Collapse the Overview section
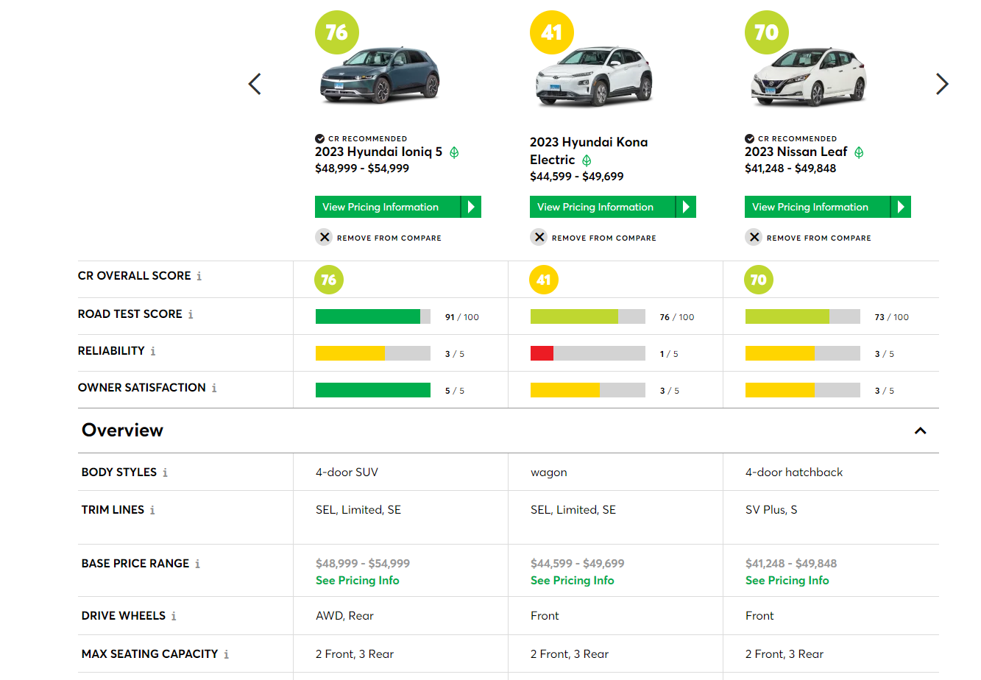Image resolution: width=981 pixels, height=680 pixels. (x=920, y=431)
